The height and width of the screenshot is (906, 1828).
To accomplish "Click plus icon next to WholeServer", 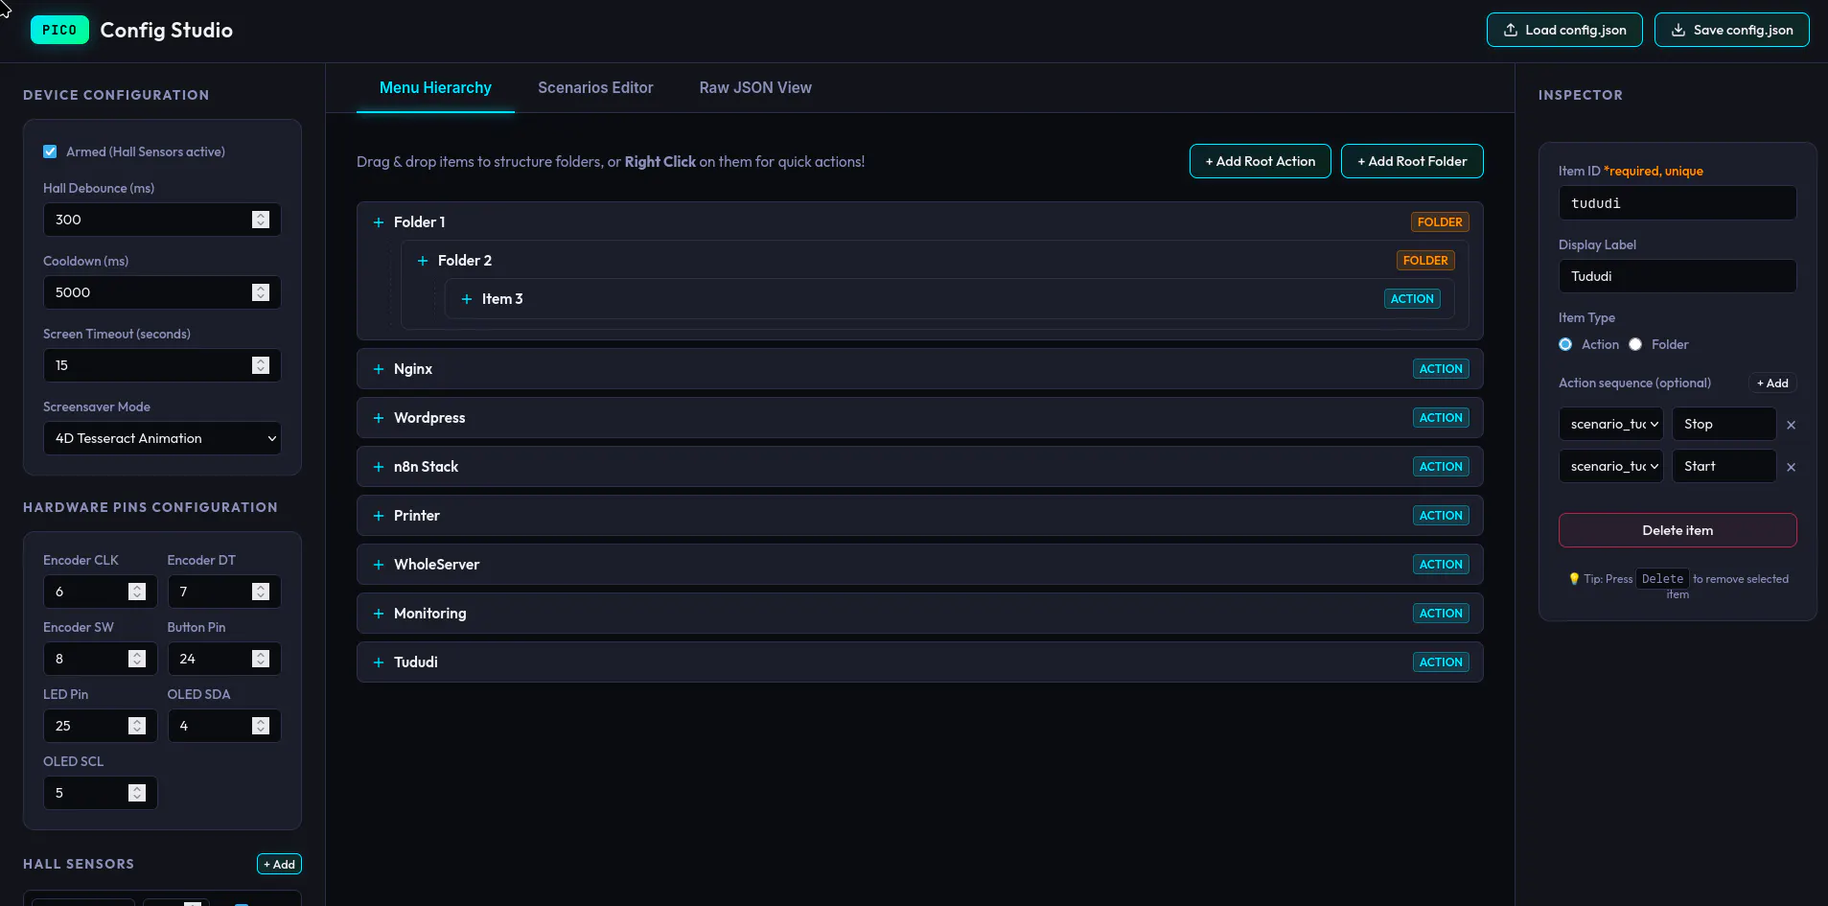I will point(379,565).
